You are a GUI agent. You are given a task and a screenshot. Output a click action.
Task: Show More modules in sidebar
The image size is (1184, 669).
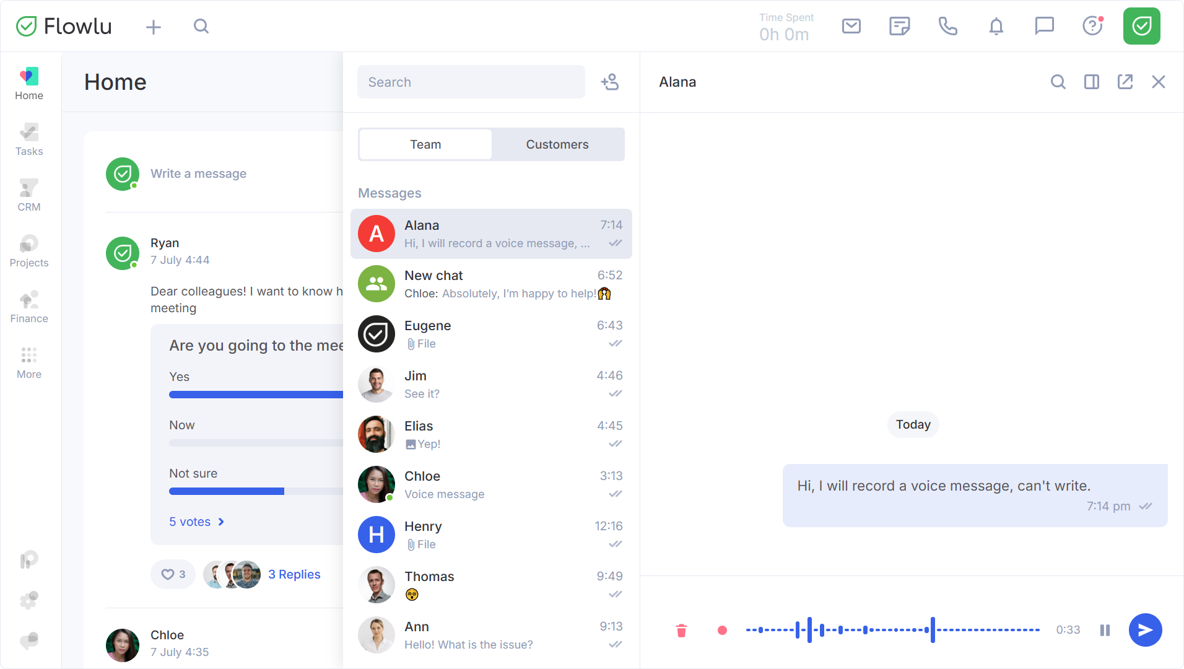point(29,362)
